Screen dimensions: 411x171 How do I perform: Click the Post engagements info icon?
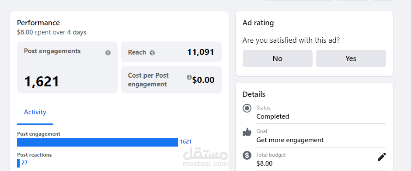pos(108,53)
